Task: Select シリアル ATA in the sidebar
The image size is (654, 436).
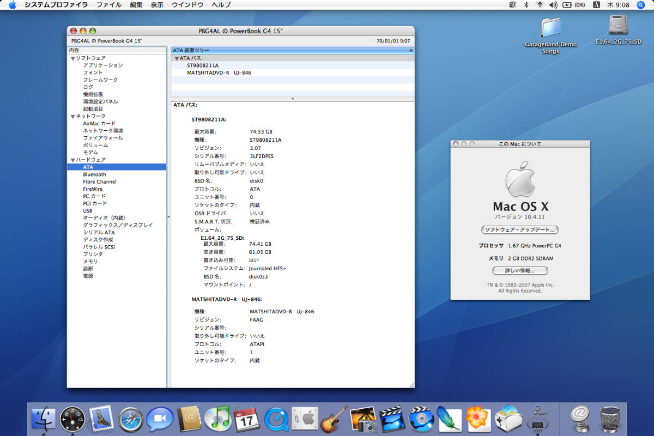Action: pyautogui.click(x=99, y=232)
